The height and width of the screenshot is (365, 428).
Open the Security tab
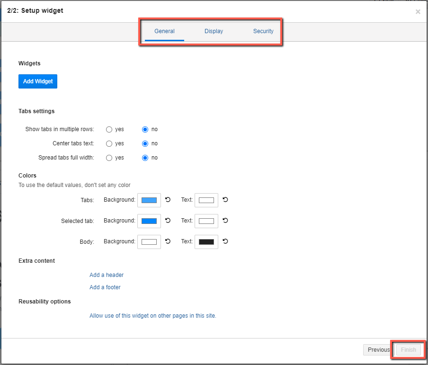click(x=263, y=31)
